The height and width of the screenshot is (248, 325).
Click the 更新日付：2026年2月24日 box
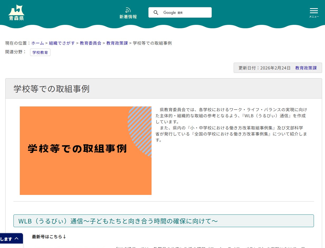click(x=264, y=68)
